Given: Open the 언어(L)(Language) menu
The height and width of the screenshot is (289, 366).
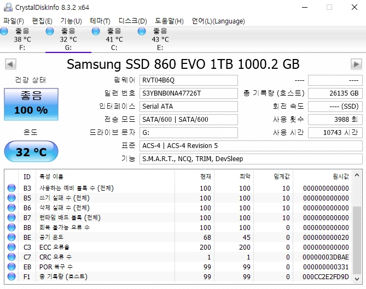Looking at the screenshot, I should (x=218, y=21).
